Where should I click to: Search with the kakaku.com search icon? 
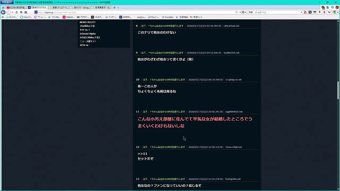(315, 12)
